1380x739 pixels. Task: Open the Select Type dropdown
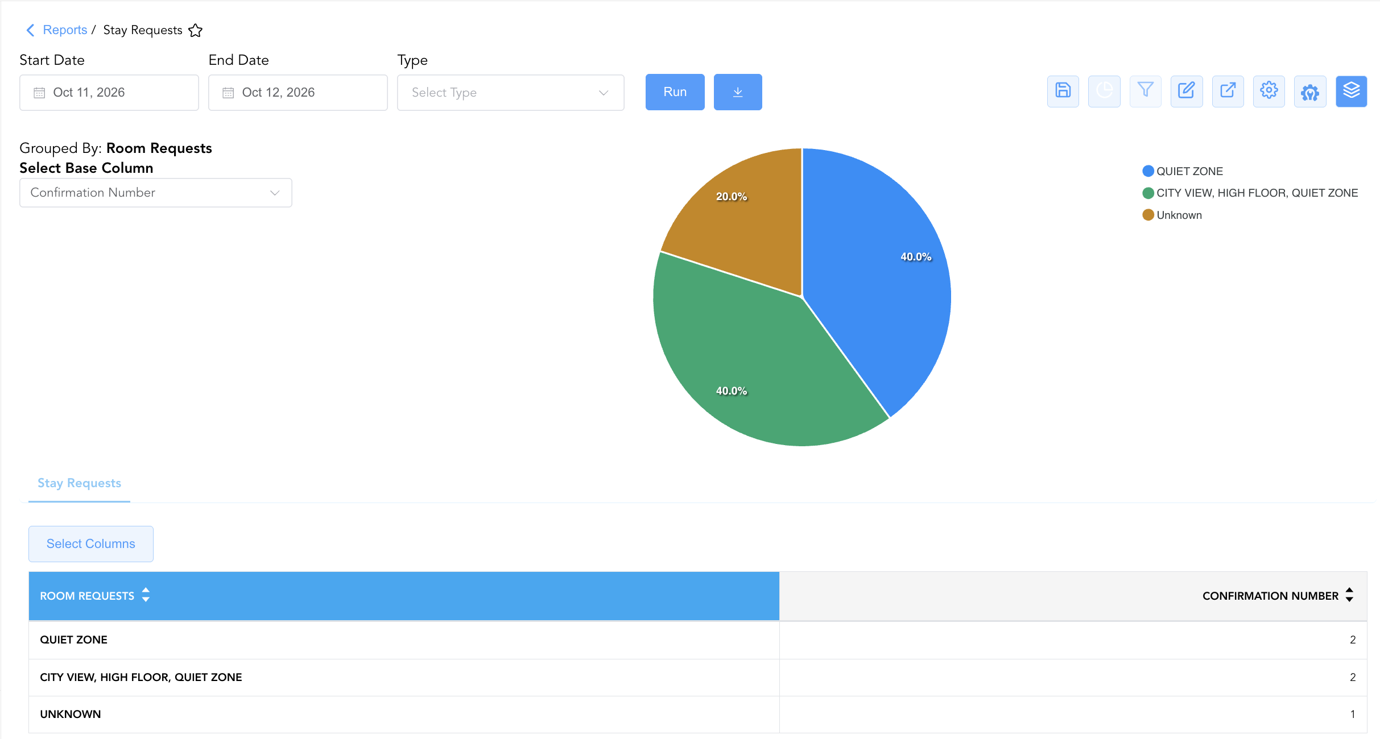coord(510,93)
